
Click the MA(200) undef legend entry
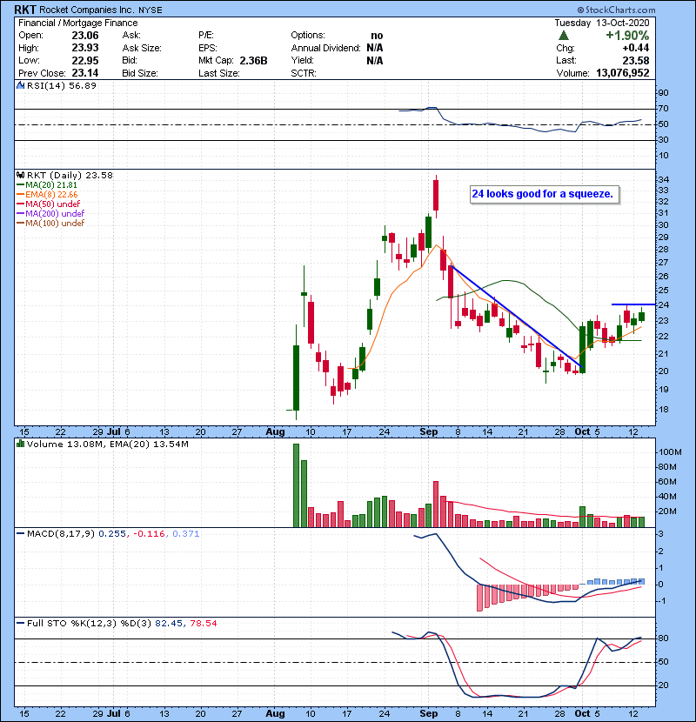coord(55,214)
